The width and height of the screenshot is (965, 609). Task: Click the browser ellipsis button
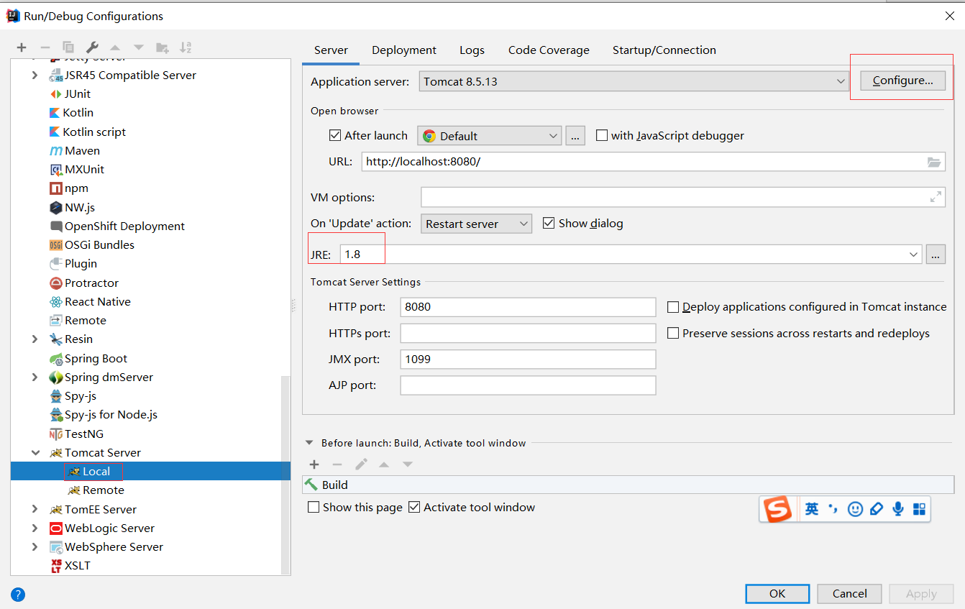point(575,136)
